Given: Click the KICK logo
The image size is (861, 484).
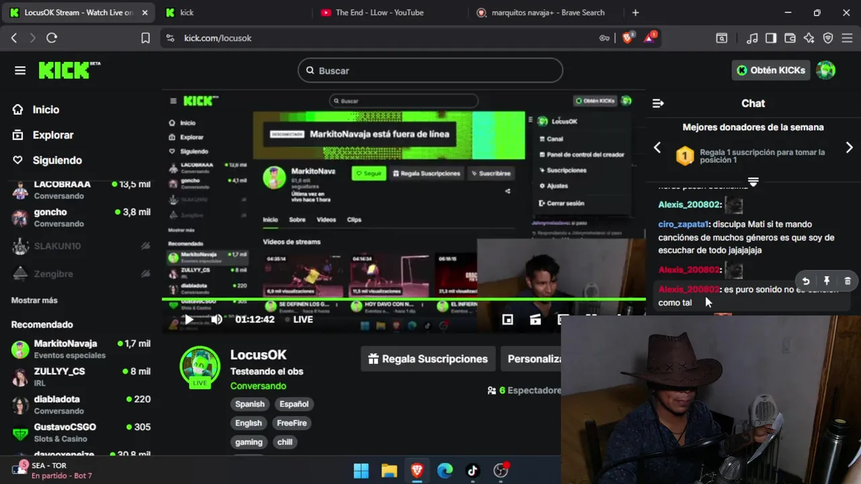Looking at the screenshot, I should 69,70.
